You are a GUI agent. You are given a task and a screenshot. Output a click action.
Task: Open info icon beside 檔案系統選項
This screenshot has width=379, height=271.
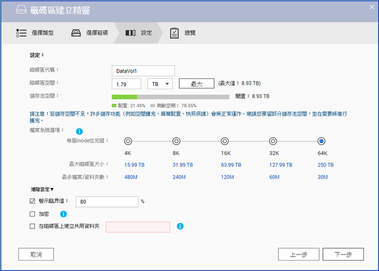80,132
